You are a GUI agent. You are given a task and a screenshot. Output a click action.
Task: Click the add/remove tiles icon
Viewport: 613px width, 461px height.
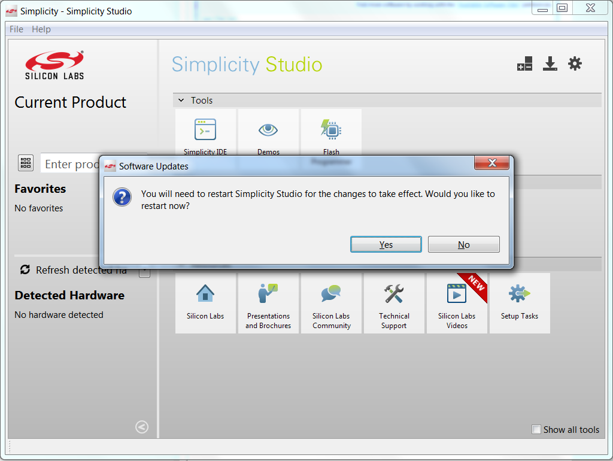524,65
